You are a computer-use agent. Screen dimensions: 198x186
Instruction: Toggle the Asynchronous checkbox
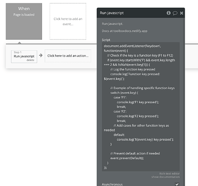point(177,184)
